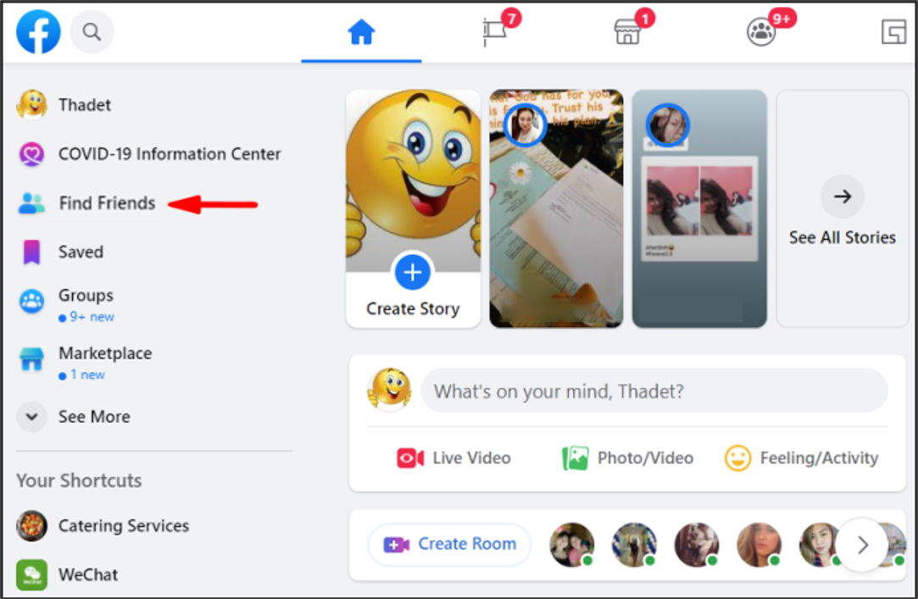Click the '1 new' Marketplace notice
Image resolution: width=918 pixels, height=599 pixels.
tap(82, 375)
